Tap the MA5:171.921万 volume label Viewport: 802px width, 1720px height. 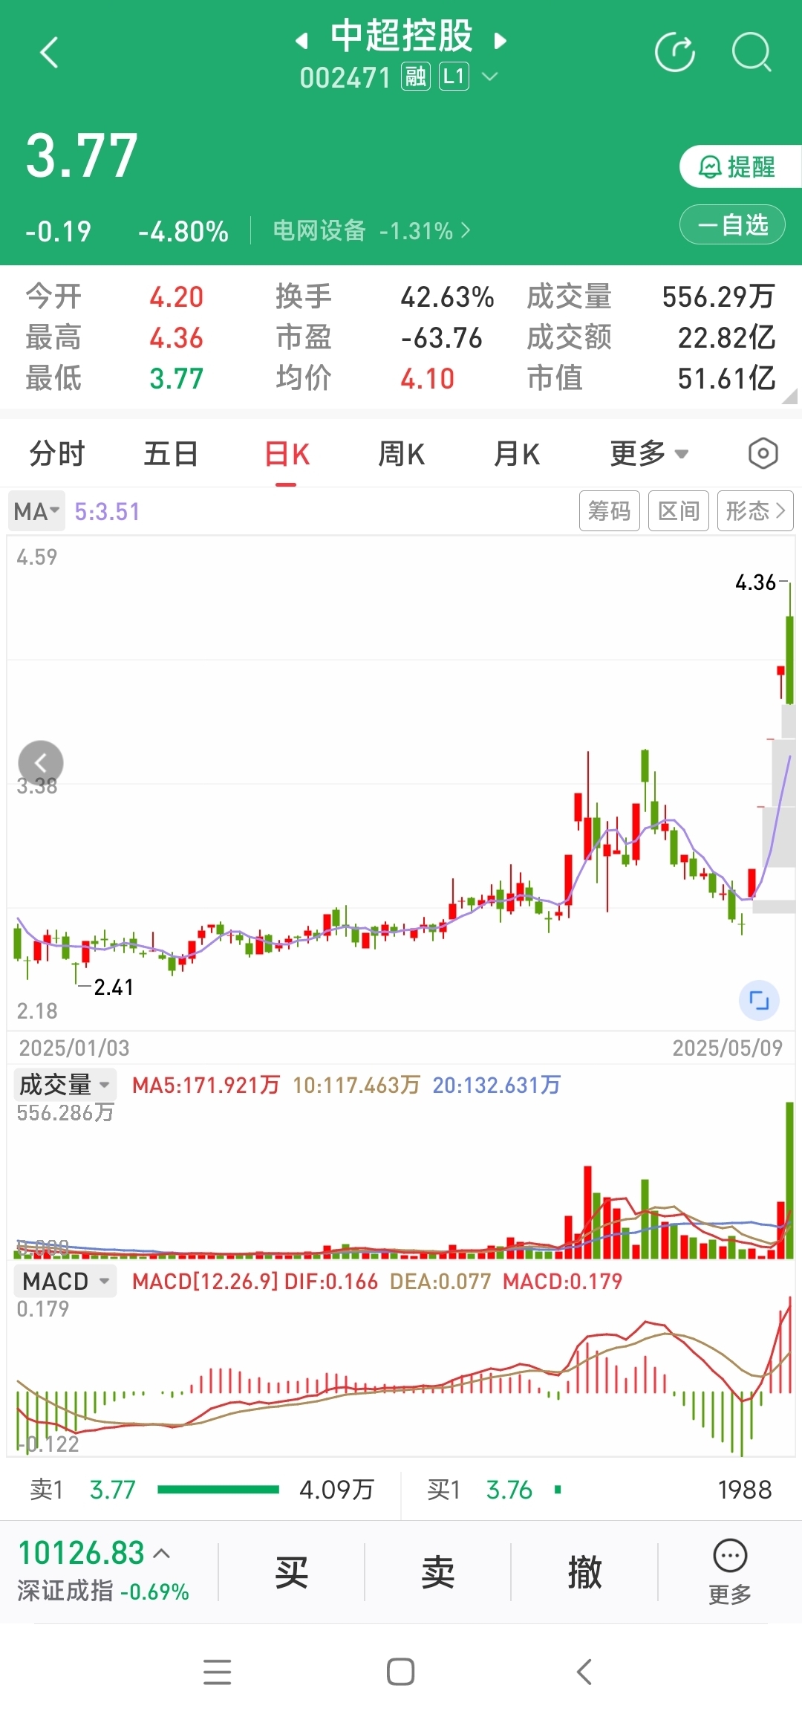click(206, 1085)
